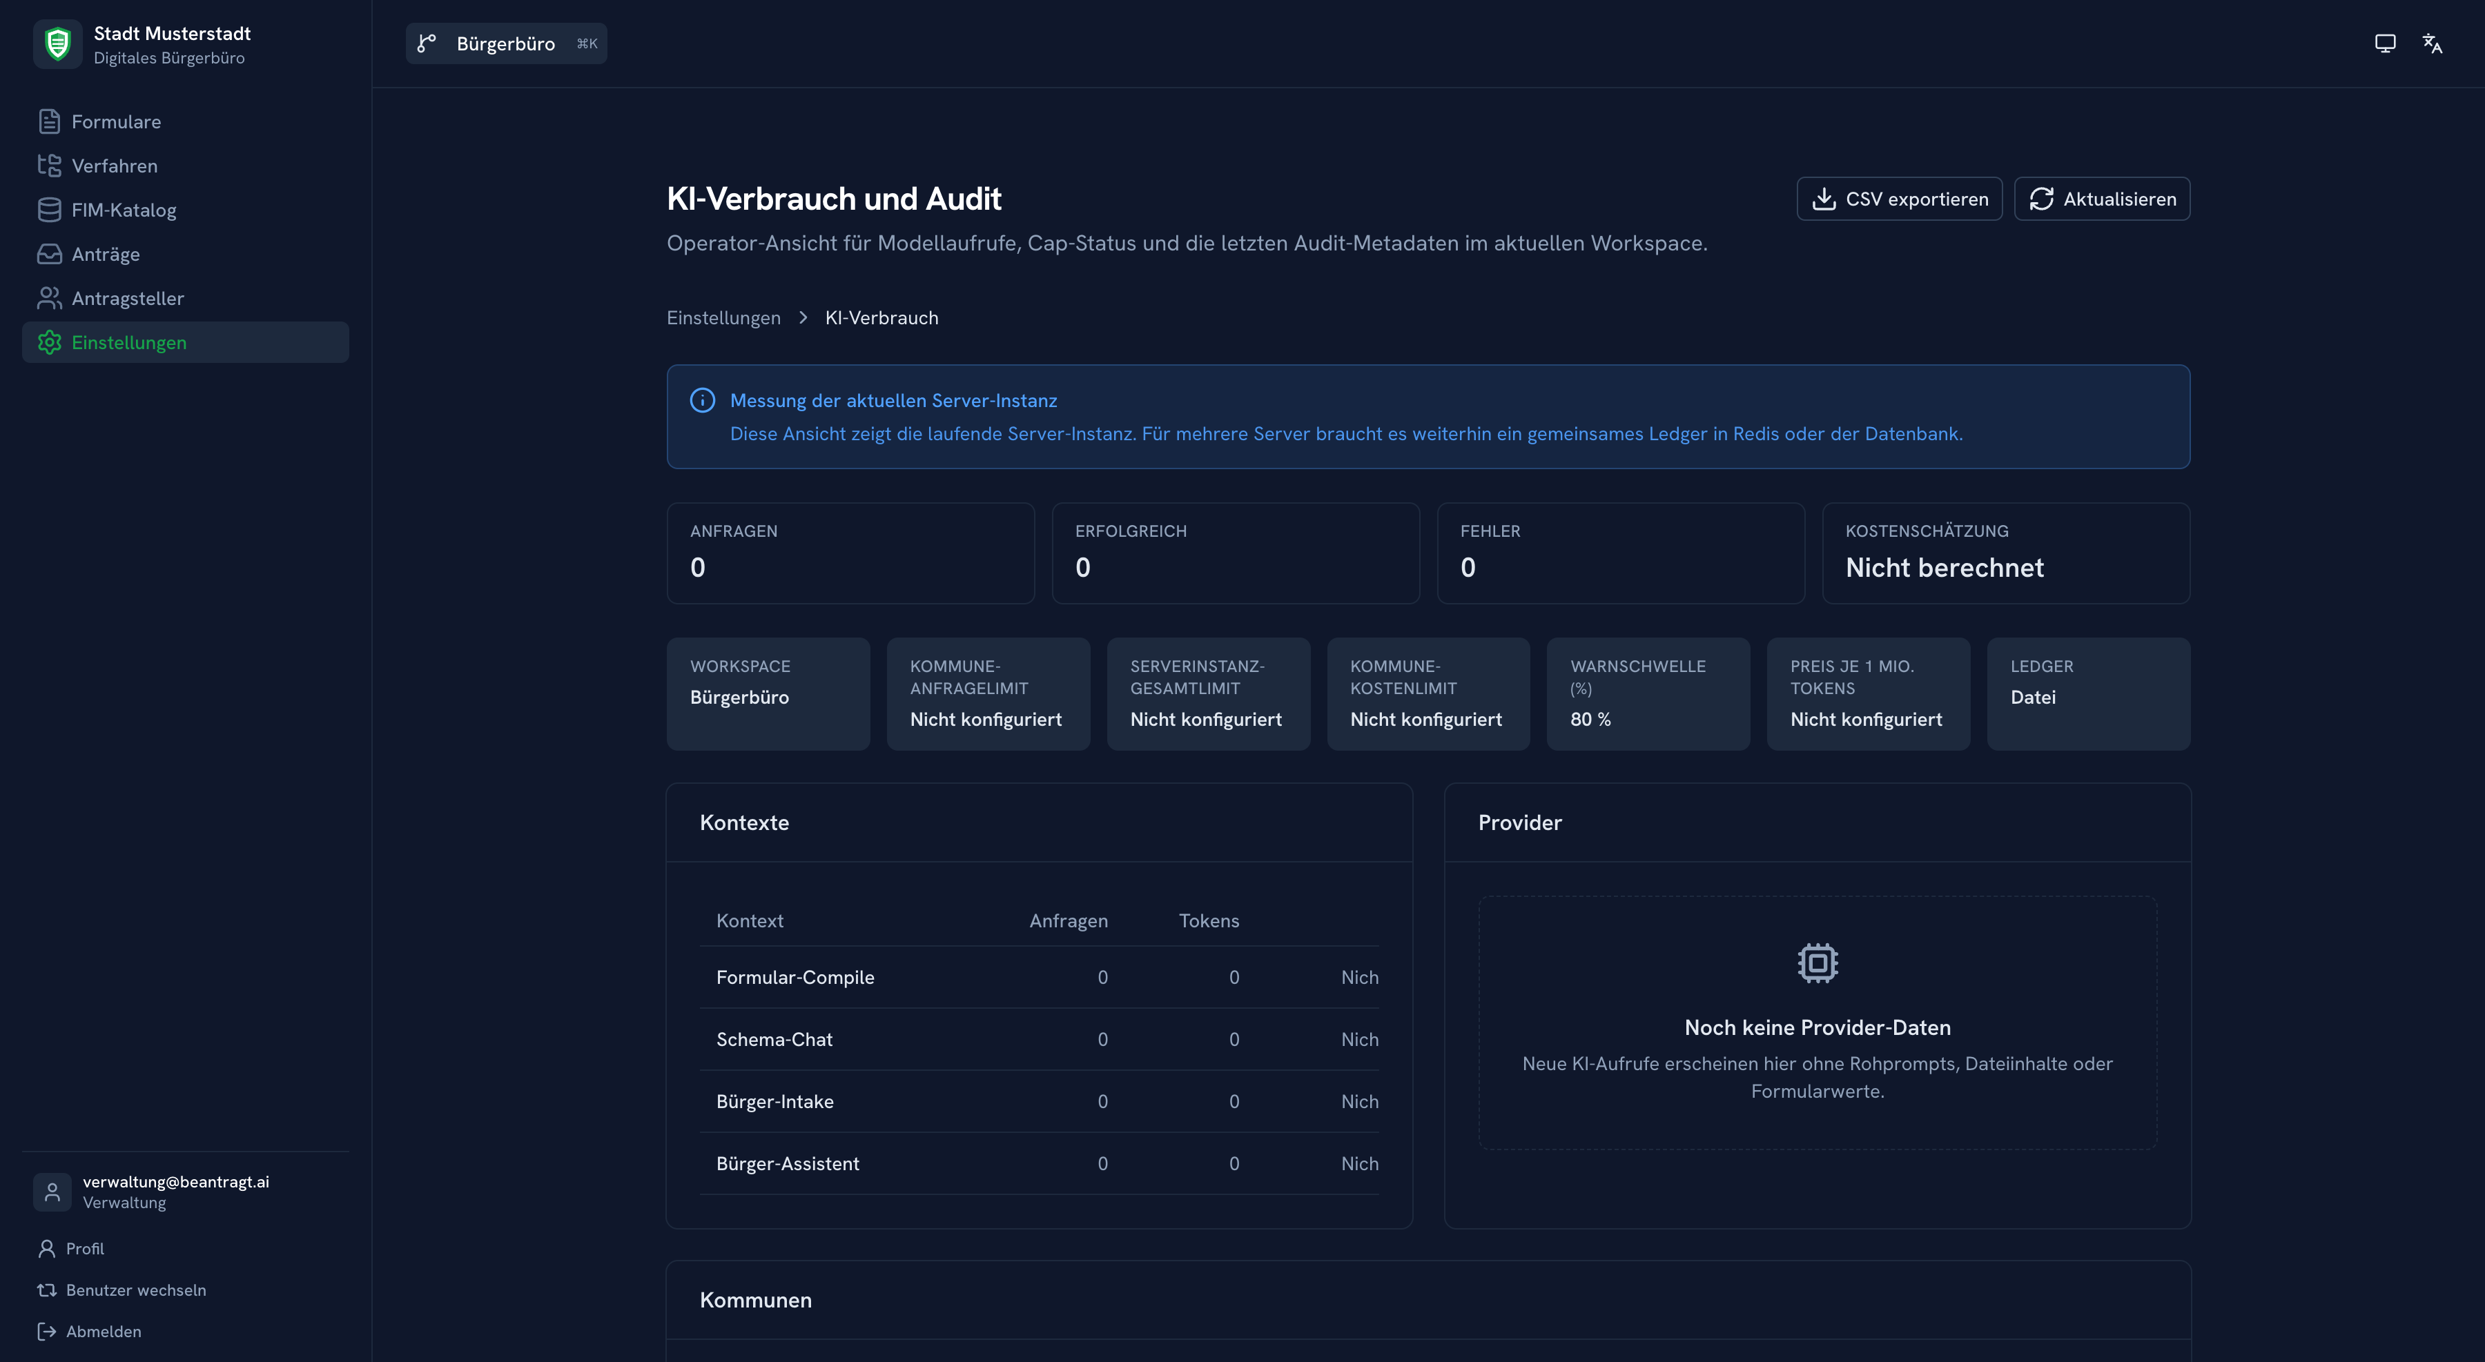Click the branch icon in workspace switcher
The width and height of the screenshot is (2485, 1362).
pos(427,43)
